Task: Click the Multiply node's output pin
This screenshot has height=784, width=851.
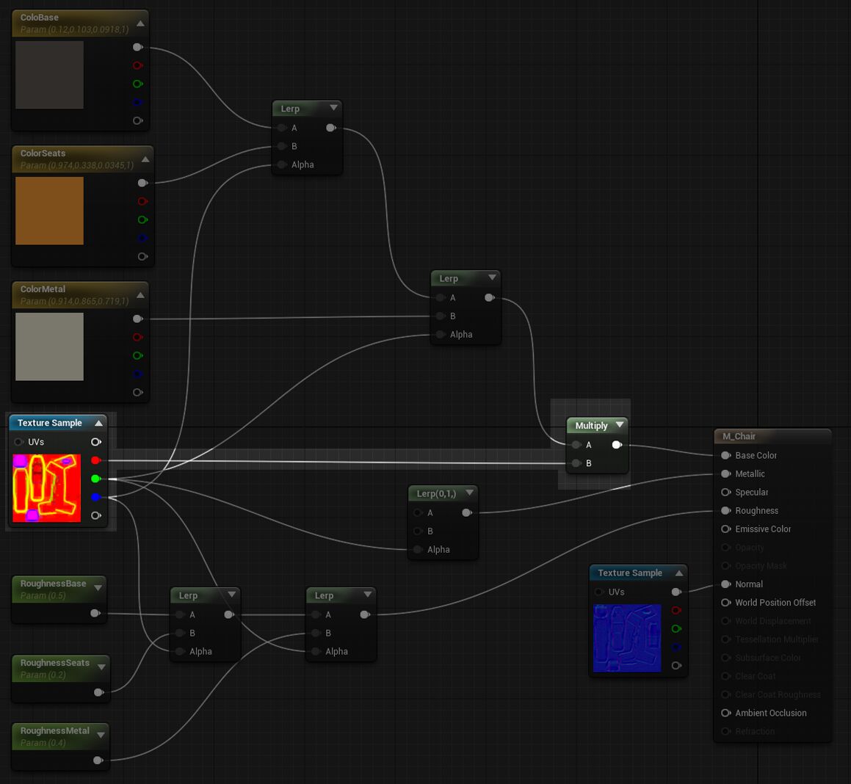Action: click(617, 445)
